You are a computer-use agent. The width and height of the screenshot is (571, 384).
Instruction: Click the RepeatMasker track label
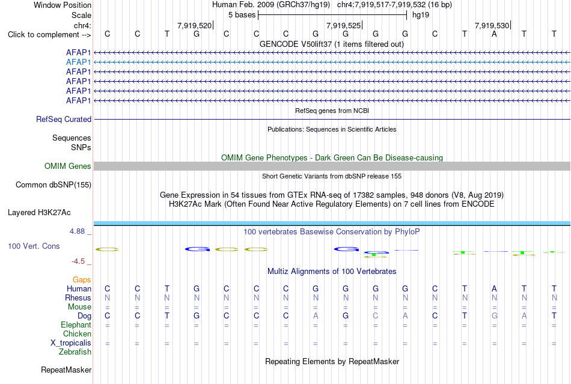click(66, 370)
